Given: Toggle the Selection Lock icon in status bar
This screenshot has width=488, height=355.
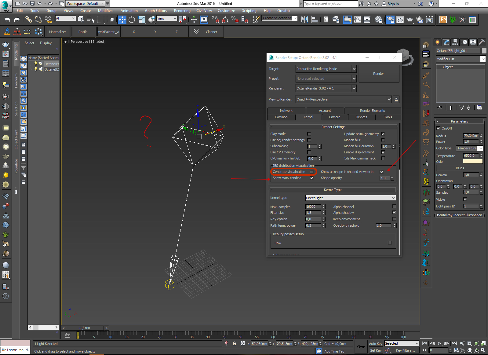Looking at the screenshot, I should coord(234,343).
